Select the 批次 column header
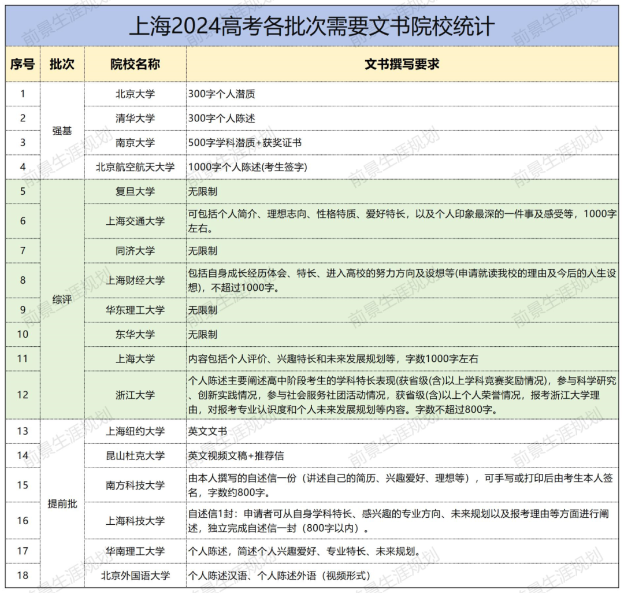 point(62,64)
